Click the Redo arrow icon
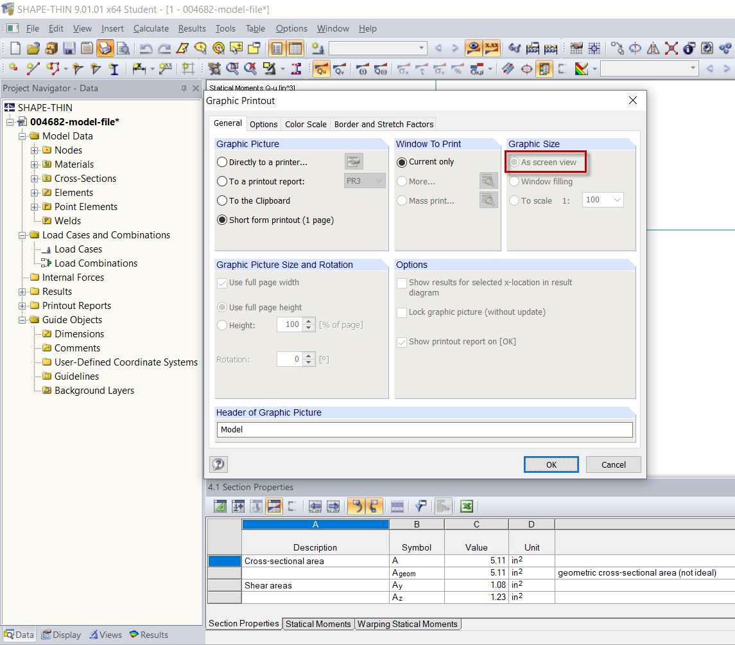735x645 pixels. coord(164,48)
